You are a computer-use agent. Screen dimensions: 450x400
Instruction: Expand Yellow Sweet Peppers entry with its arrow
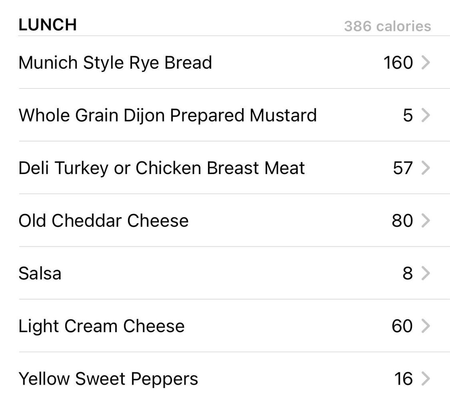point(425,378)
